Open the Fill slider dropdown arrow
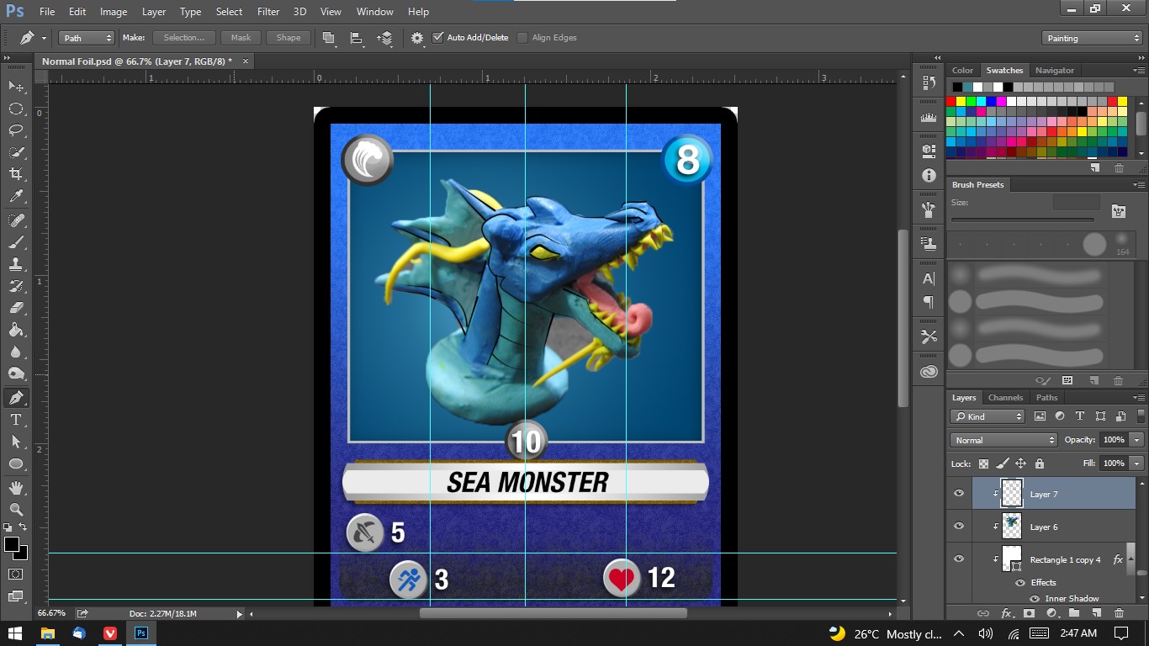 click(x=1136, y=463)
